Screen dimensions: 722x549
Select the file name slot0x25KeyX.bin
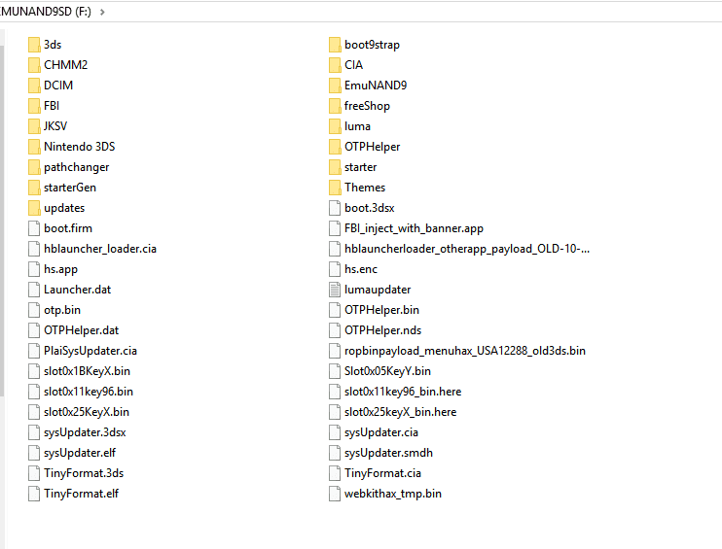pos(87,412)
